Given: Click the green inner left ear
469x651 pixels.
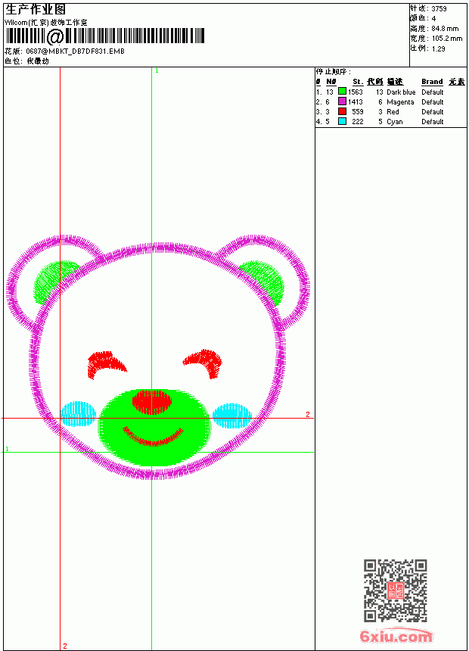Looking at the screenshot, I should (55, 282).
